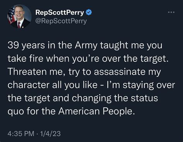Select the word 'Army' in the tweet
The width and height of the screenshot is (183, 142).
pyautogui.click(x=86, y=45)
